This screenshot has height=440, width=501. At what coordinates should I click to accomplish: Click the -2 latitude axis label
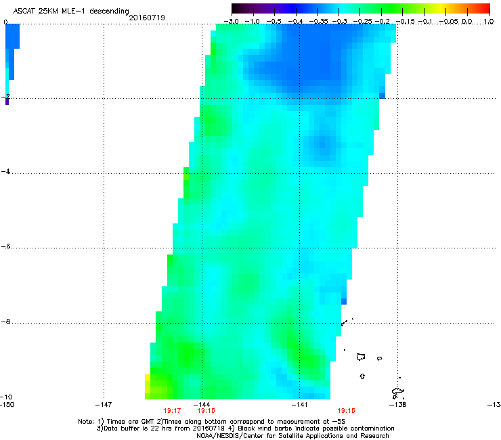pyautogui.click(x=5, y=96)
